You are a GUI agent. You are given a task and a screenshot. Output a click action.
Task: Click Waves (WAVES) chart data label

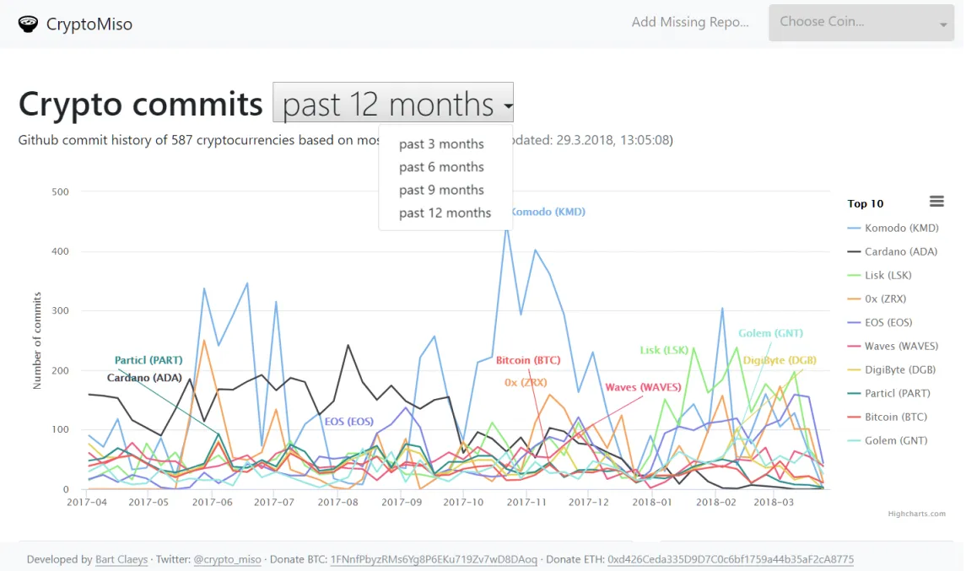pyautogui.click(x=643, y=387)
